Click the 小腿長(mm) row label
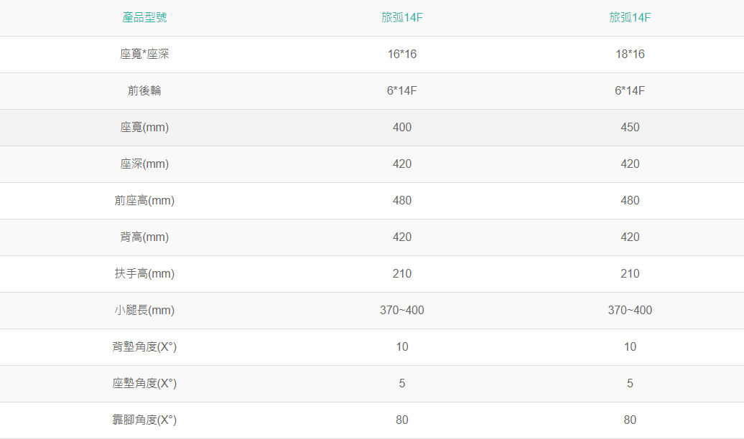Image resolution: width=744 pixels, height=439 pixels. point(144,310)
